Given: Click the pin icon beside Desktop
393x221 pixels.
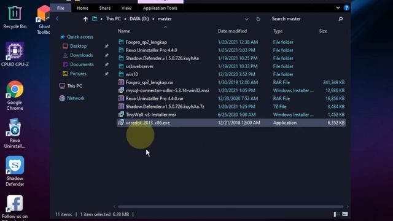Looking at the screenshot, I should 106,46.
